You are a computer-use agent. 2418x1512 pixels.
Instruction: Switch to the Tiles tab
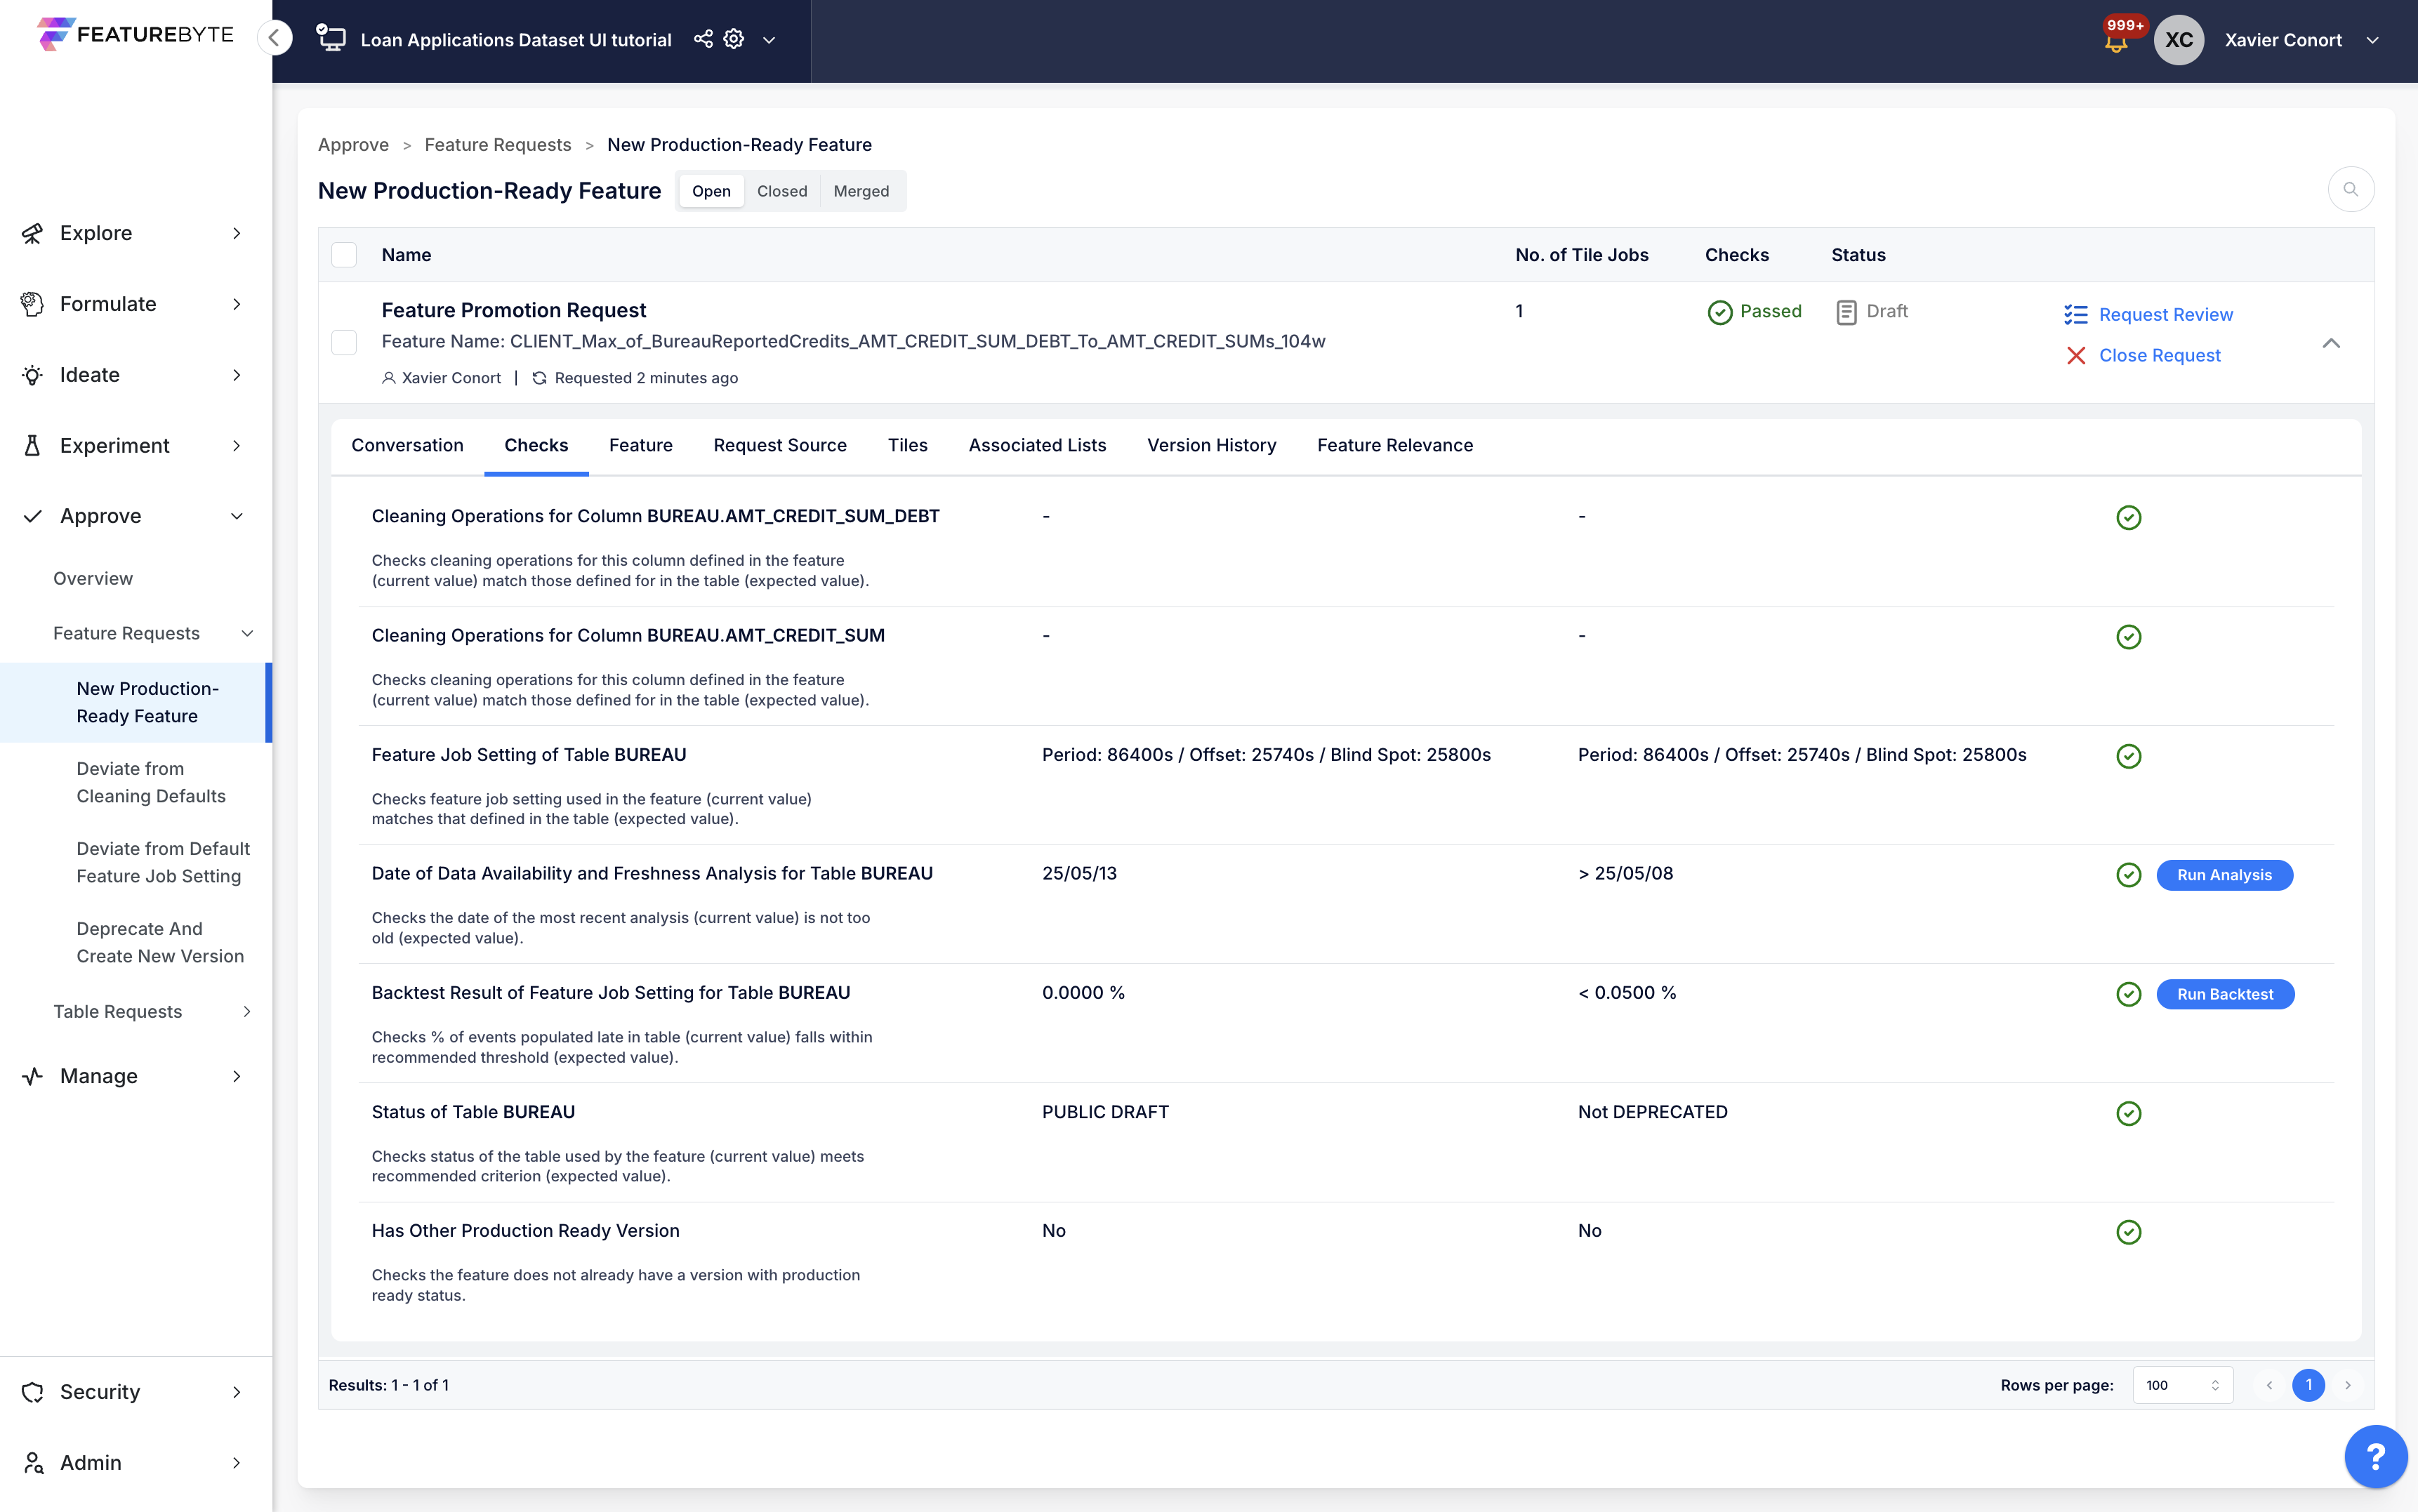[908, 446]
